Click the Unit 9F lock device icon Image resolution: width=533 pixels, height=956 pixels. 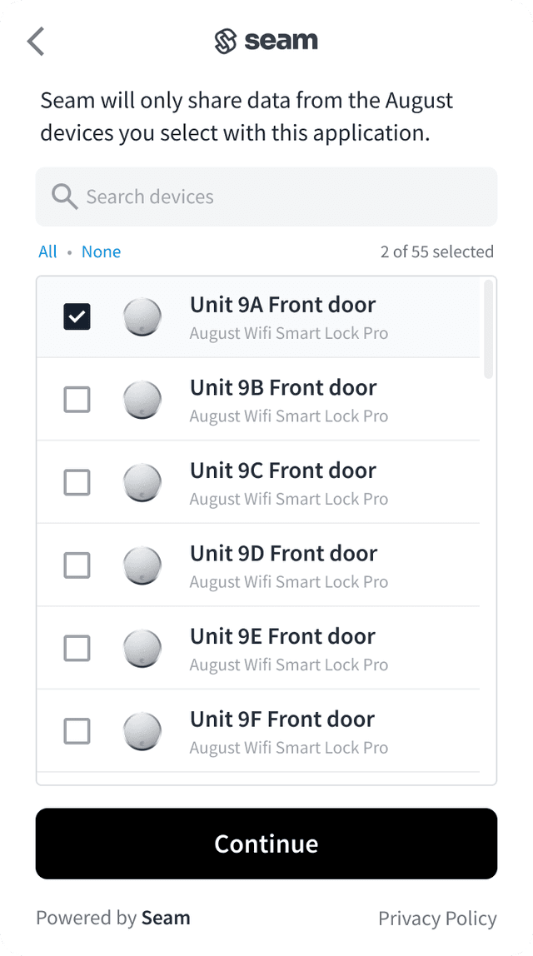click(x=142, y=731)
